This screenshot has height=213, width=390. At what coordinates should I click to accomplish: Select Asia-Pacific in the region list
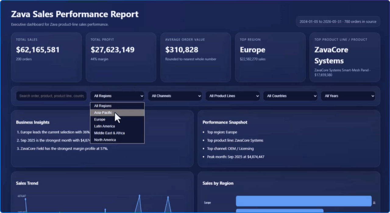117,113
